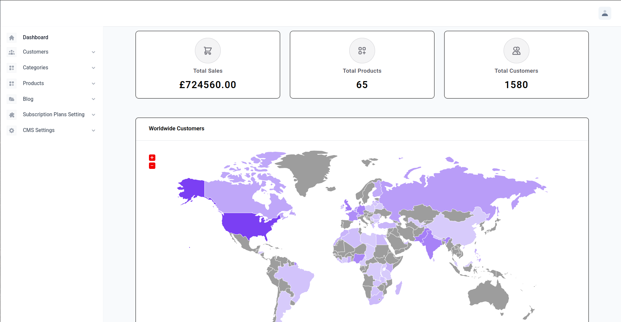Click the £724560.00 sales value
The height and width of the screenshot is (322, 621).
[208, 85]
